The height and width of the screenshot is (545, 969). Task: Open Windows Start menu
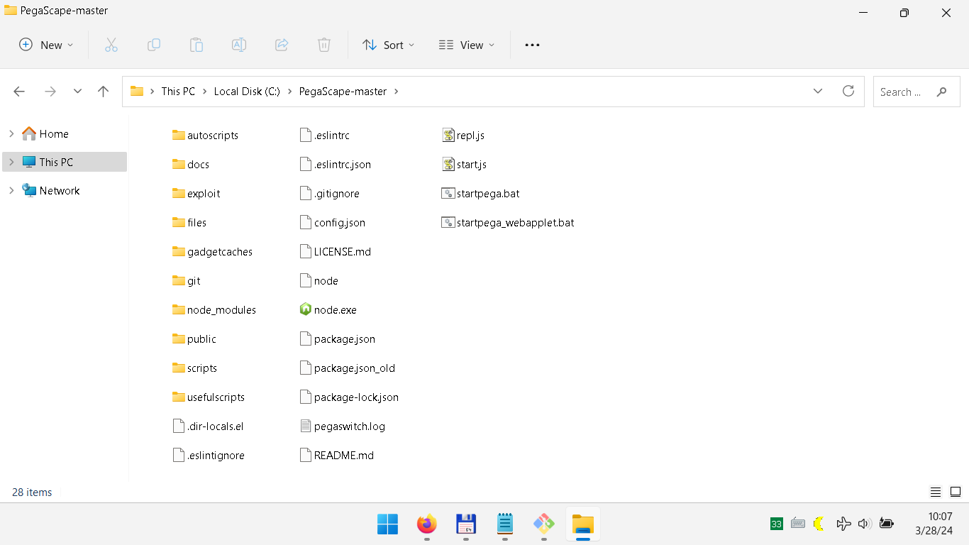pos(388,524)
